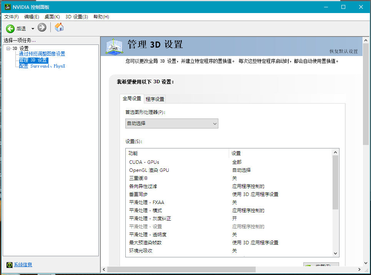Viewport: 371px width, 275px height.
Task: Open the 首选图形处理器 combo box
Action: [x=172, y=124]
